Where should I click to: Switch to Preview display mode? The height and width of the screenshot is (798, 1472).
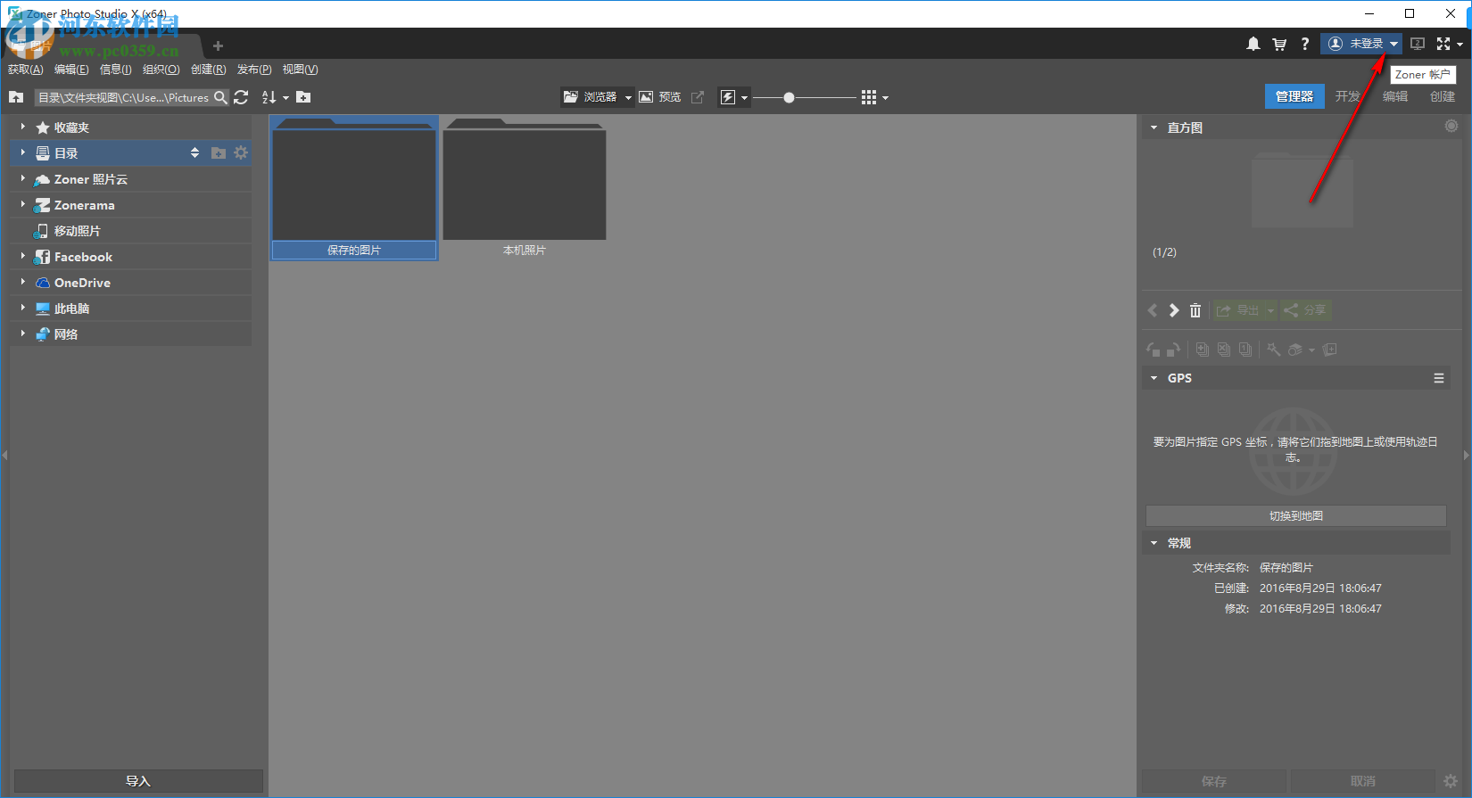(660, 97)
